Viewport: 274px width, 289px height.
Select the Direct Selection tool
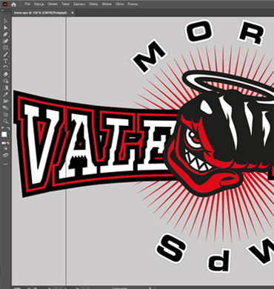[5, 27]
